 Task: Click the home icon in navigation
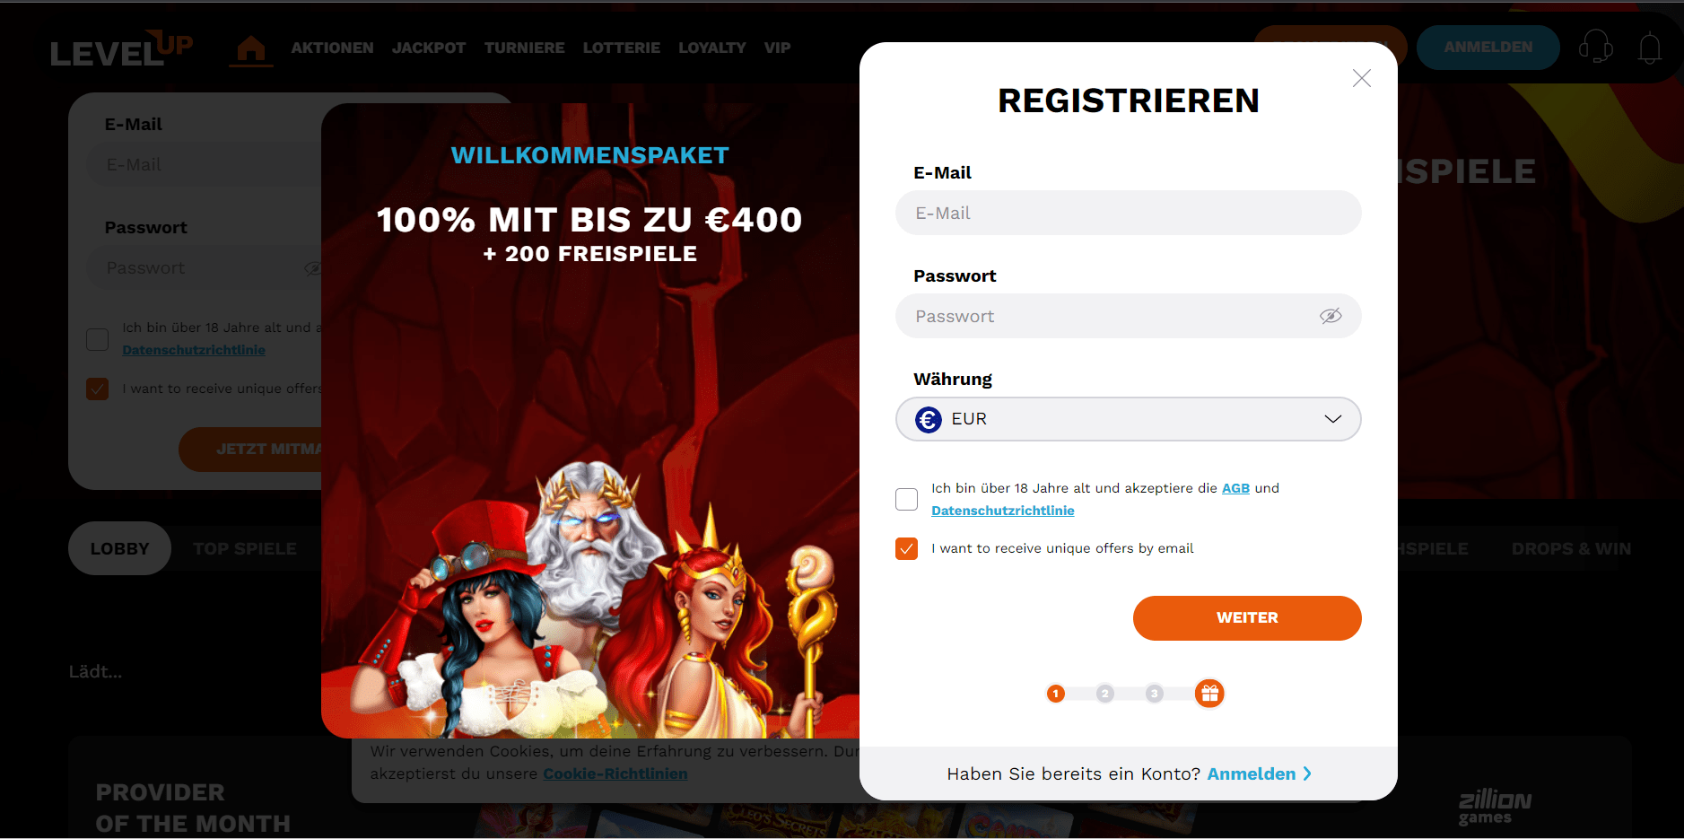[251, 48]
